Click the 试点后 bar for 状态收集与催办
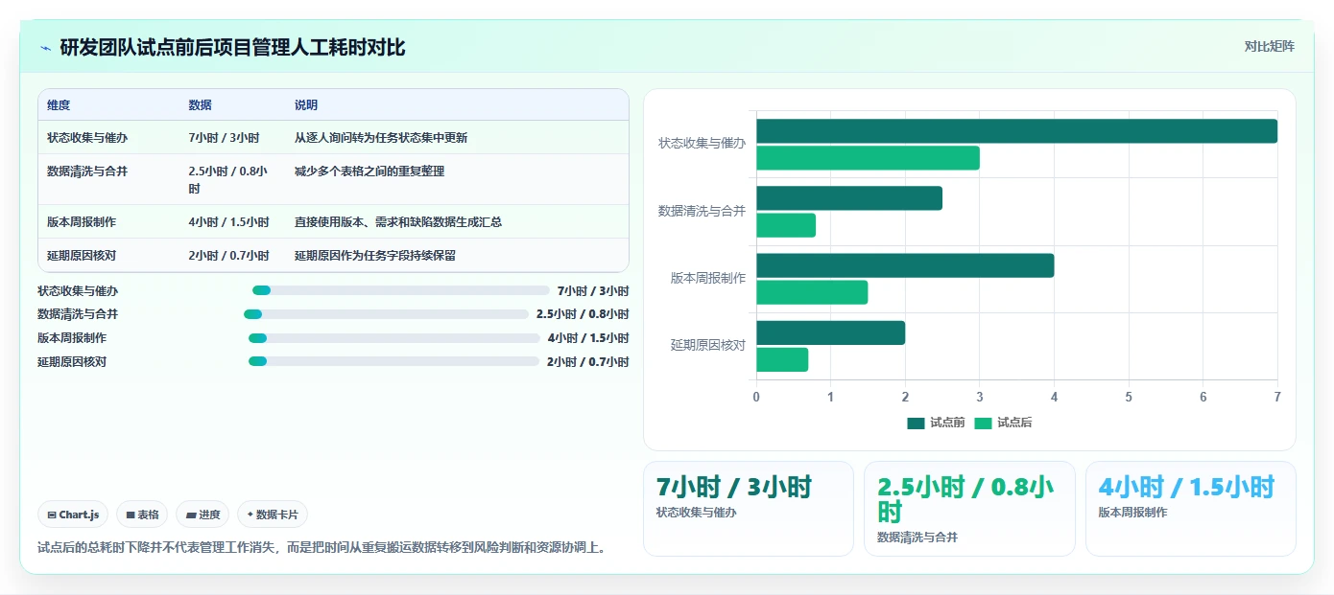 click(868, 158)
